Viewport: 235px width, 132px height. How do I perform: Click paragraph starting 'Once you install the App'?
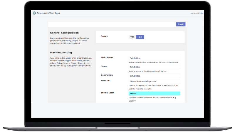(x=69, y=41)
